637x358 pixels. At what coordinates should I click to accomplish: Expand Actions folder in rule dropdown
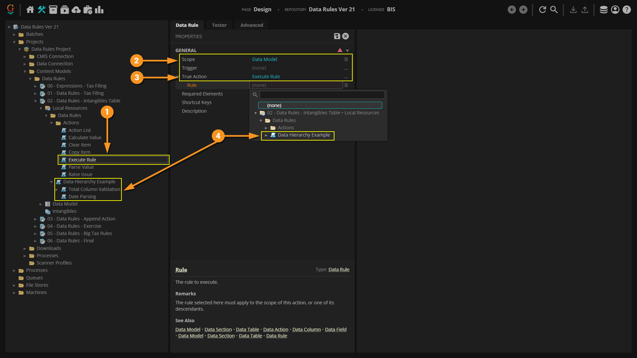point(266,128)
